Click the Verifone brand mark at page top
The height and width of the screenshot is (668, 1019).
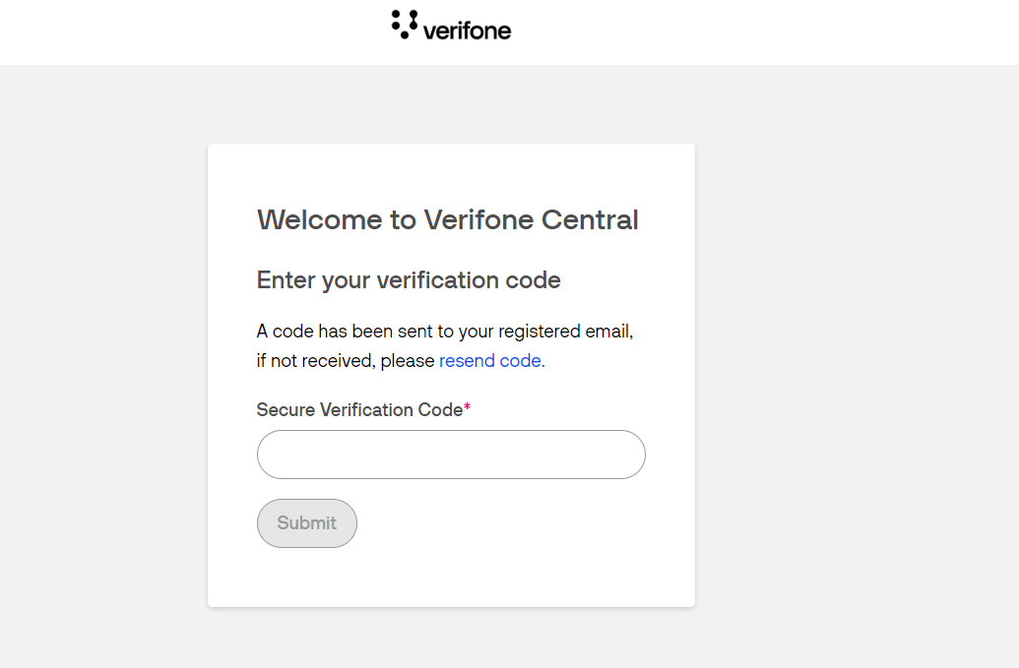pyautogui.click(x=450, y=27)
